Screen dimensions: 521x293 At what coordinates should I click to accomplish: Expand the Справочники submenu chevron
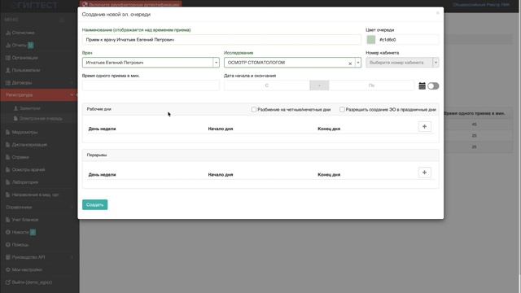72,208
